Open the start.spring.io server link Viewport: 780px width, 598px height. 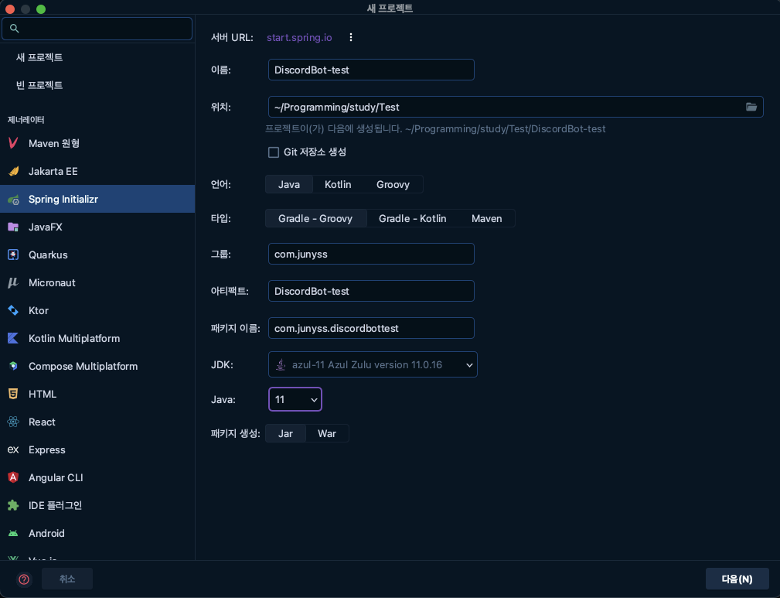pyautogui.click(x=299, y=37)
